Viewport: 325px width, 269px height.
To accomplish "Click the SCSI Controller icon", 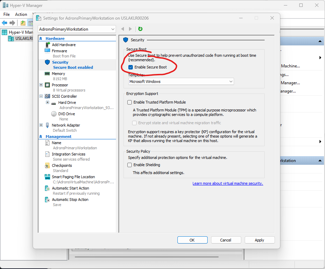I will pos(47,96).
